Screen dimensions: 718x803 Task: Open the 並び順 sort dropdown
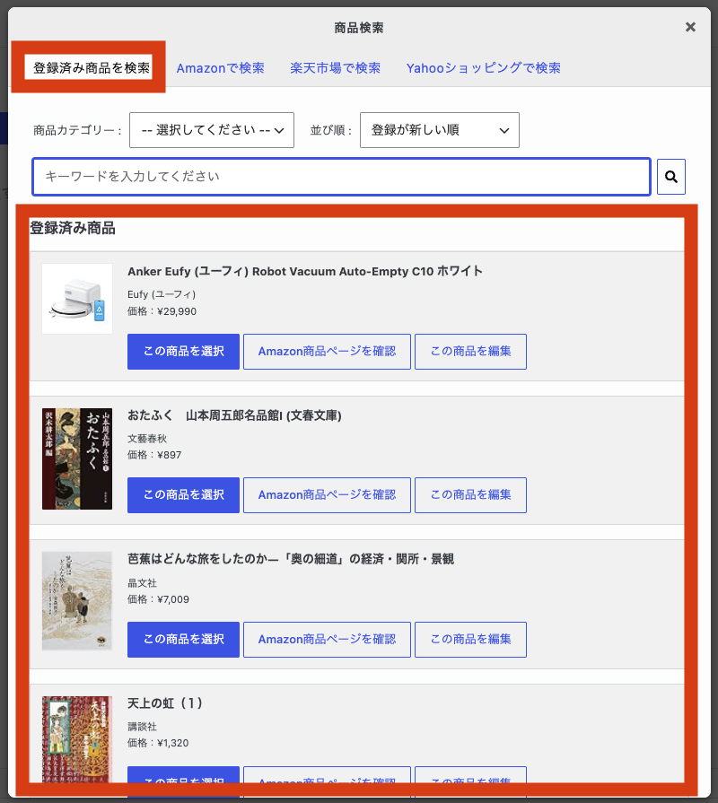point(440,130)
